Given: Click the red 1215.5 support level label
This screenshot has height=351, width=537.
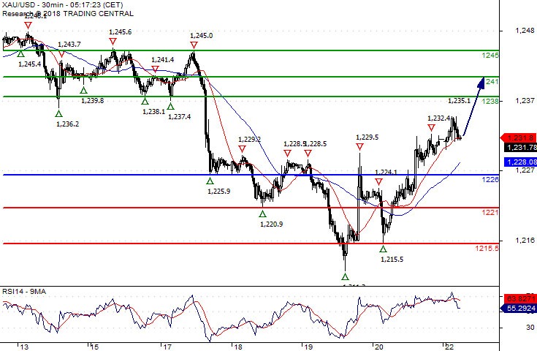Looking at the screenshot, I should (x=487, y=248).
